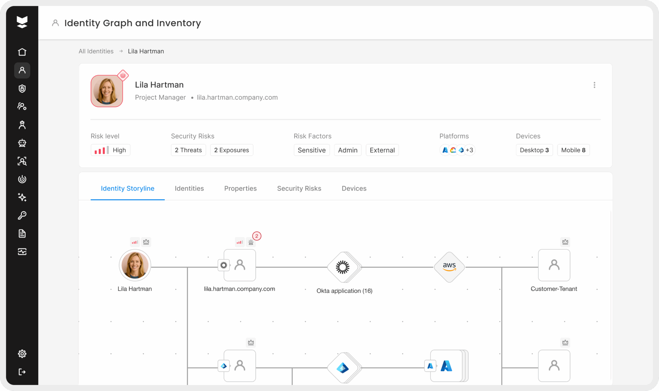
Task: Expand the +3 platforms indicator
Action: click(x=469, y=150)
